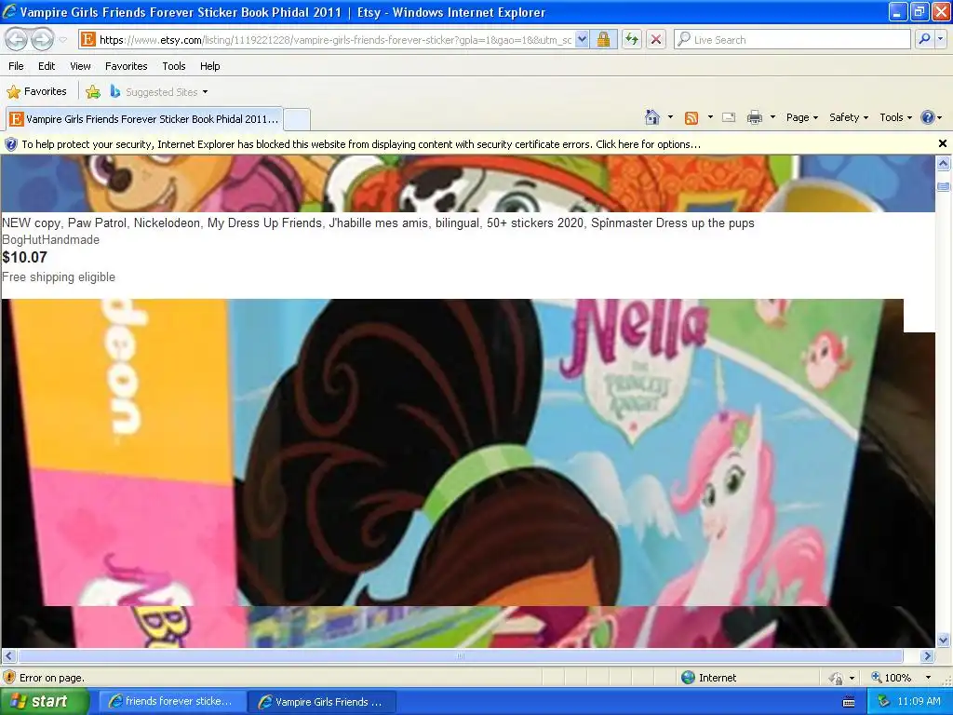The height and width of the screenshot is (715, 953).
Task: Click the Internet security zone indicator
Action: pyautogui.click(x=709, y=678)
